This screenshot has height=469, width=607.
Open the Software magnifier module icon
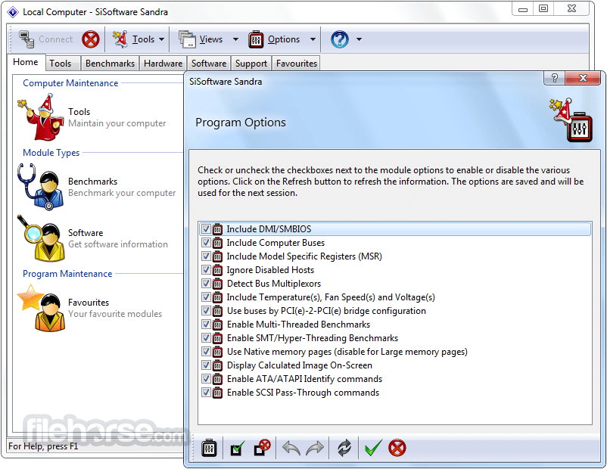tap(41, 238)
